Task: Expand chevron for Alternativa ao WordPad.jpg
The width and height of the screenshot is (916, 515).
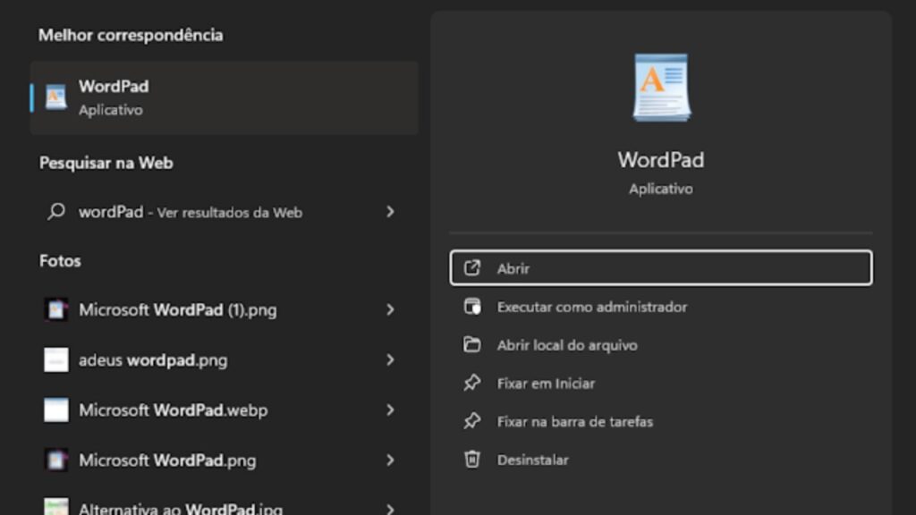Action: [390, 509]
